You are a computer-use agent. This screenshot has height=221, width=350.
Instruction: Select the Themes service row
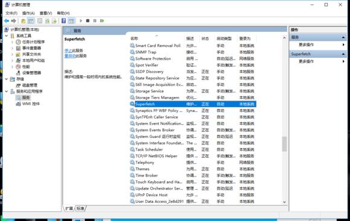coord(192,169)
